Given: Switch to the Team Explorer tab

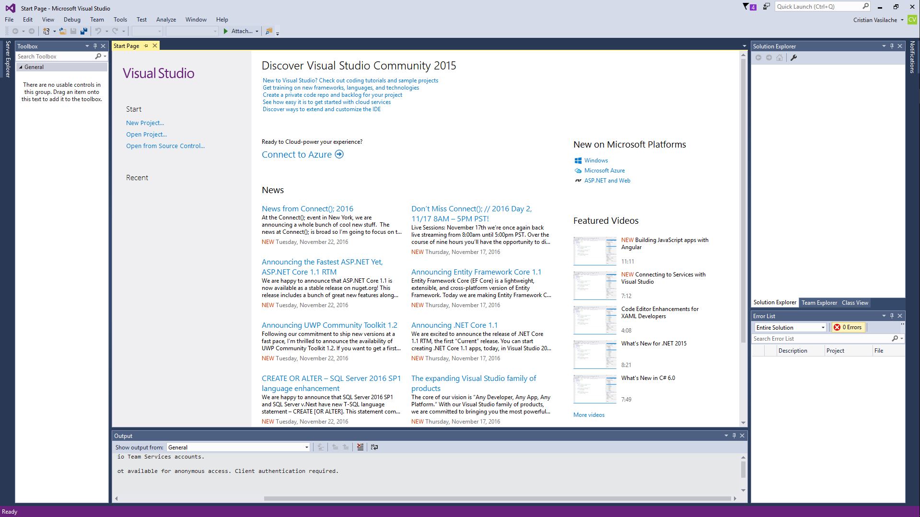Looking at the screenshot, I should (x=819, y=302).
